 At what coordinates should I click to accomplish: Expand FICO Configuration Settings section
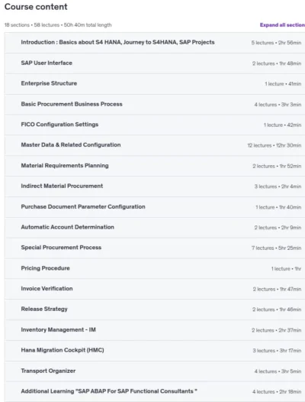coord(155,125)
